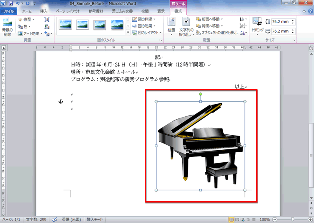
Task: Decrease picture width with spinner arrow
Action: (x=293, y=33)
